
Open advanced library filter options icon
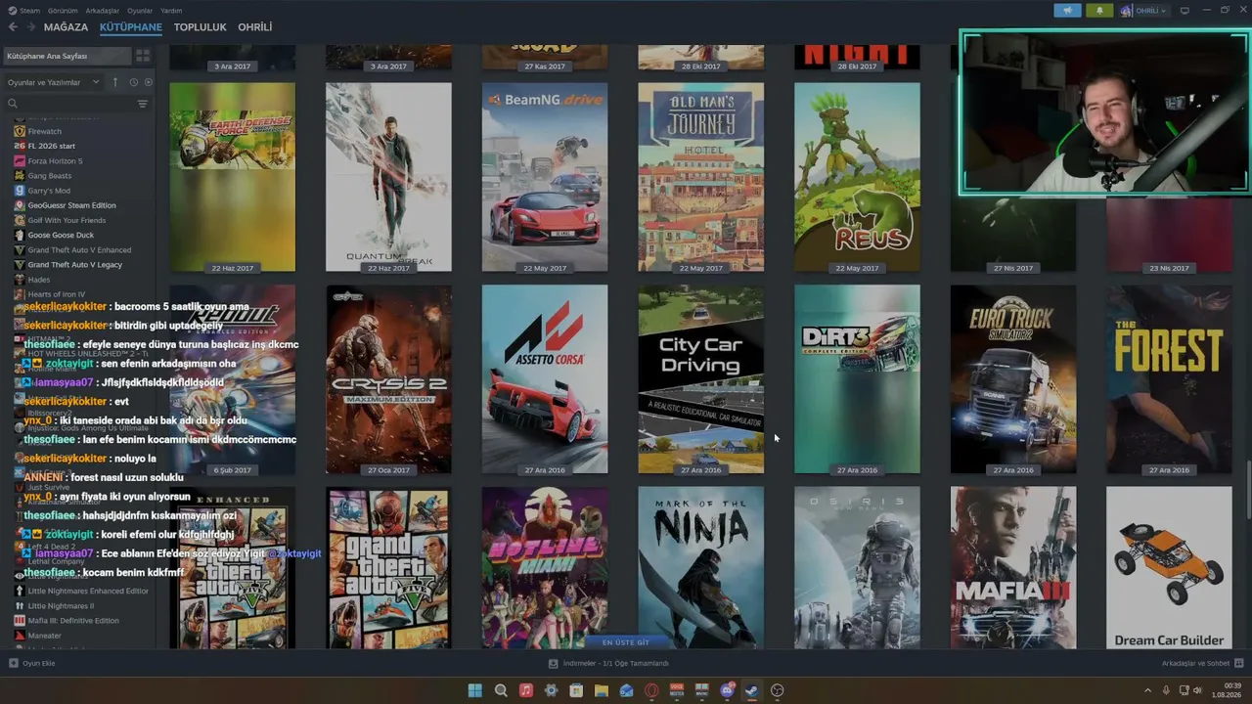143,104
